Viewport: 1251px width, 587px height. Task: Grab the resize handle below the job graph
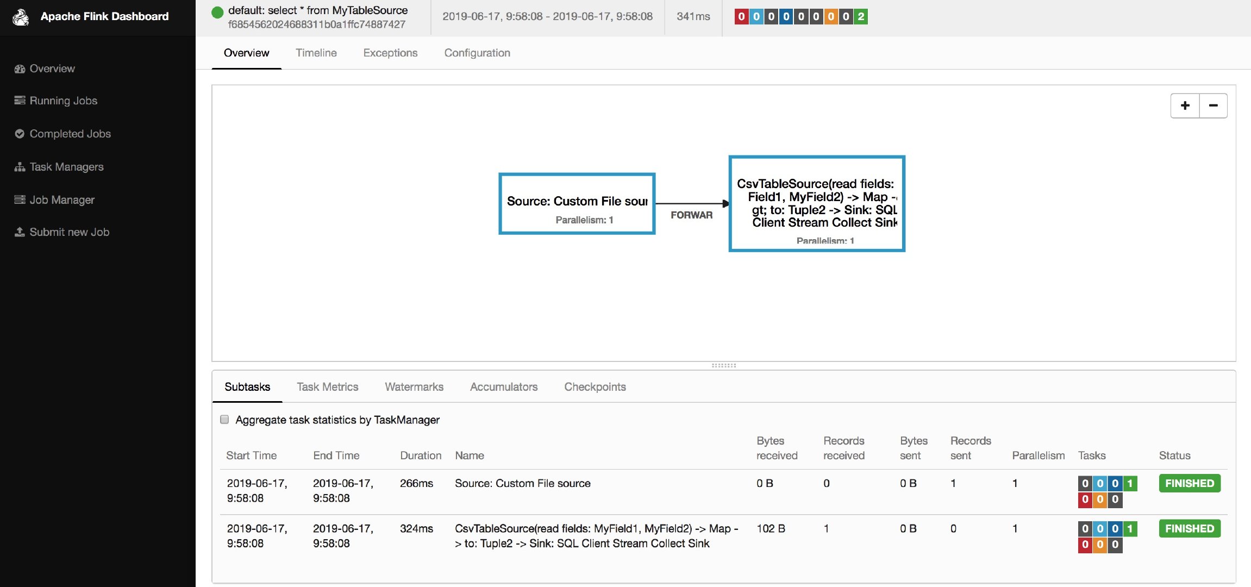(723, 366)
